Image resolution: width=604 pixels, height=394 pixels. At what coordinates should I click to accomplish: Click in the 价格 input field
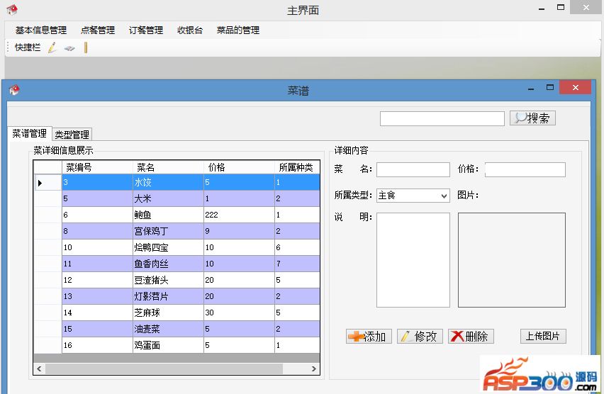click(525, 170)
